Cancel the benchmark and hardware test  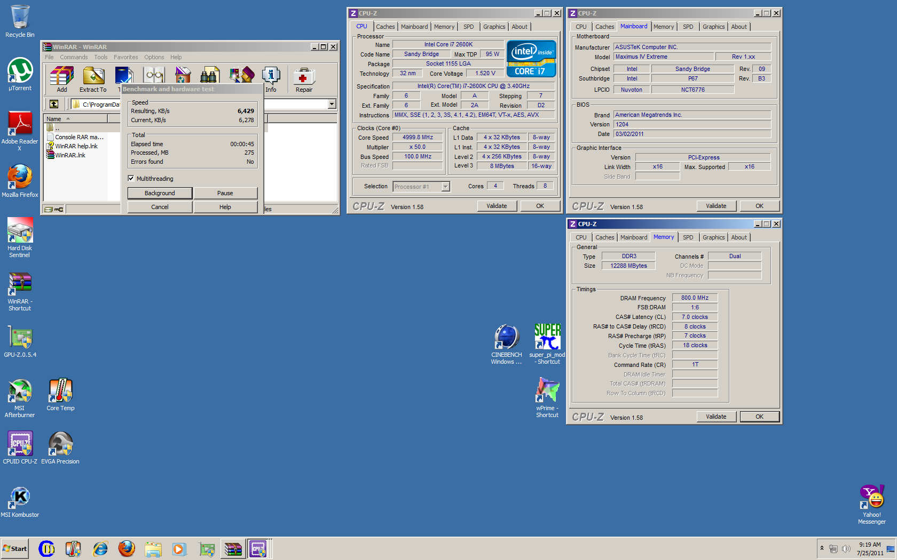[x=160, y=207]
